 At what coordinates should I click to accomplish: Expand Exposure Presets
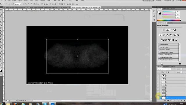[159, 50]
